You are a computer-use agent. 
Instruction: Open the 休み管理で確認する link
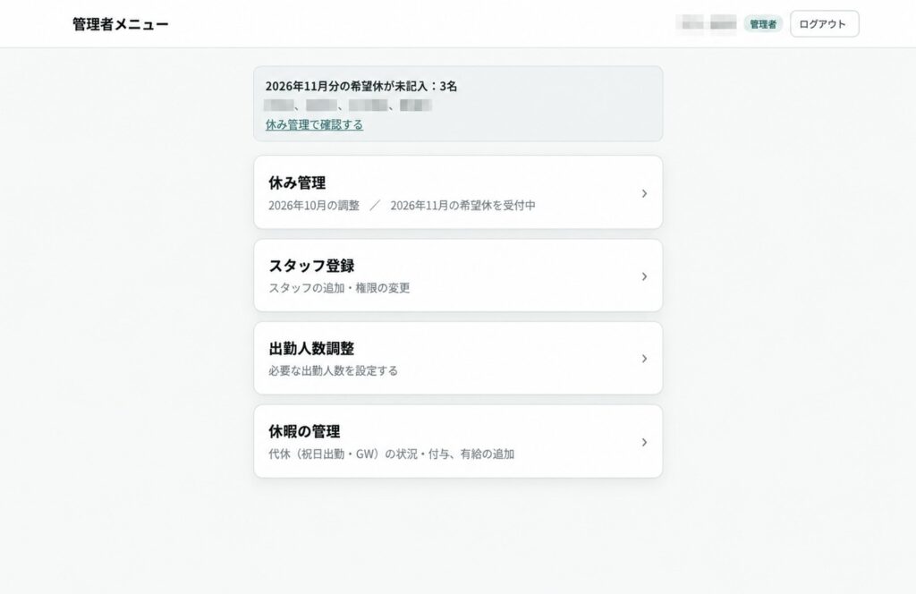[x=314, y=124]
